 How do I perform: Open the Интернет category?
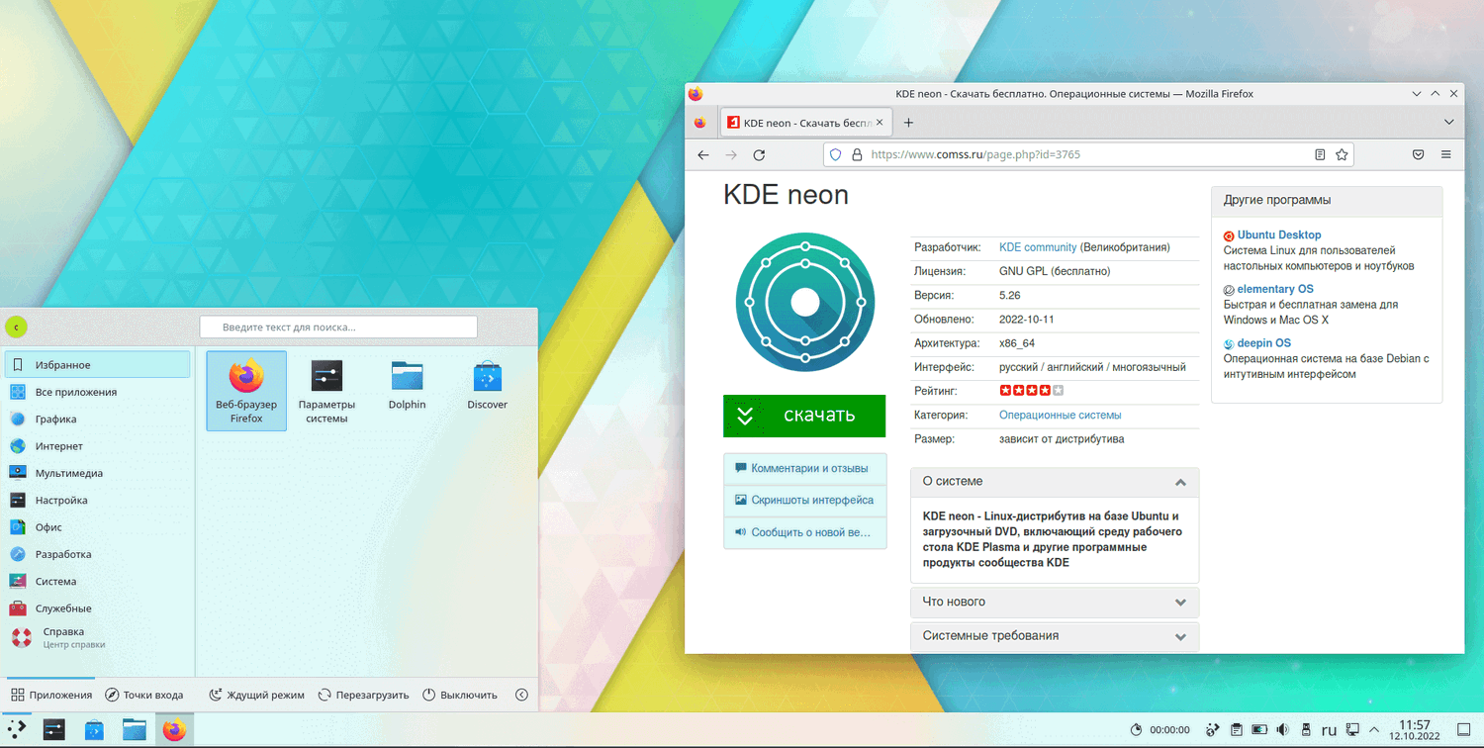[97, 446]
